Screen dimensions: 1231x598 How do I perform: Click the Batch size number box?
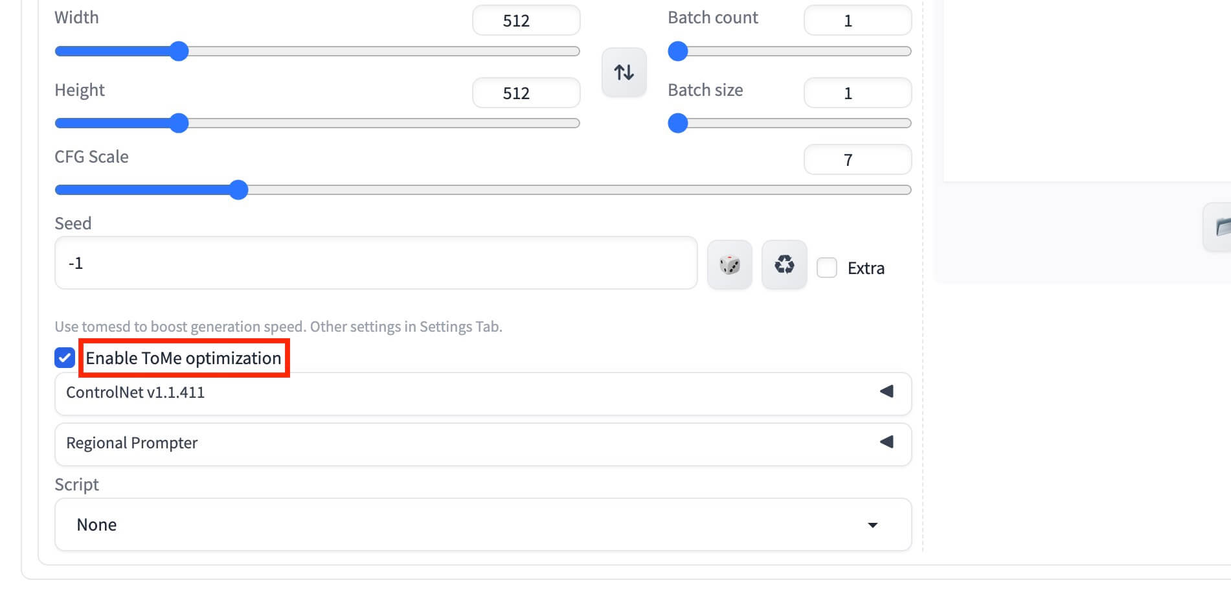coord(857,93)
